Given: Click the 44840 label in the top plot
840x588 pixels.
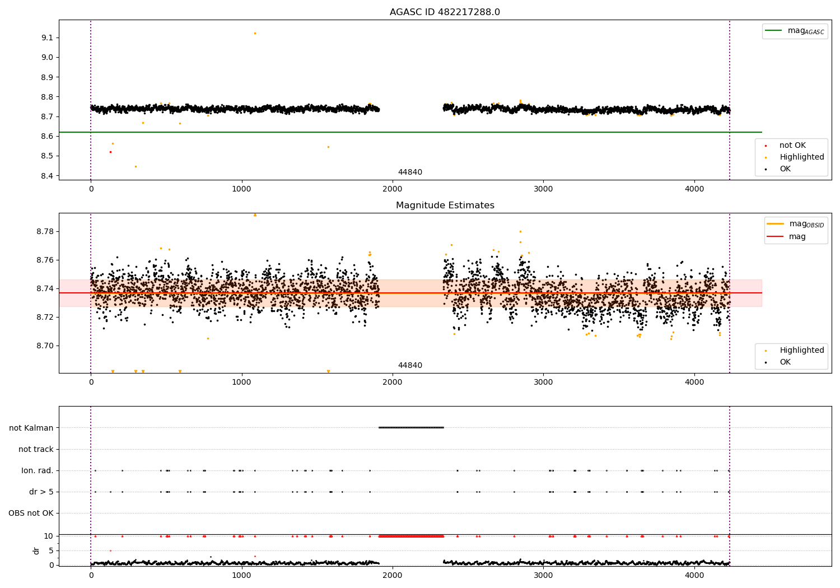Looking at the screenshot, I should tap(410, 172).
